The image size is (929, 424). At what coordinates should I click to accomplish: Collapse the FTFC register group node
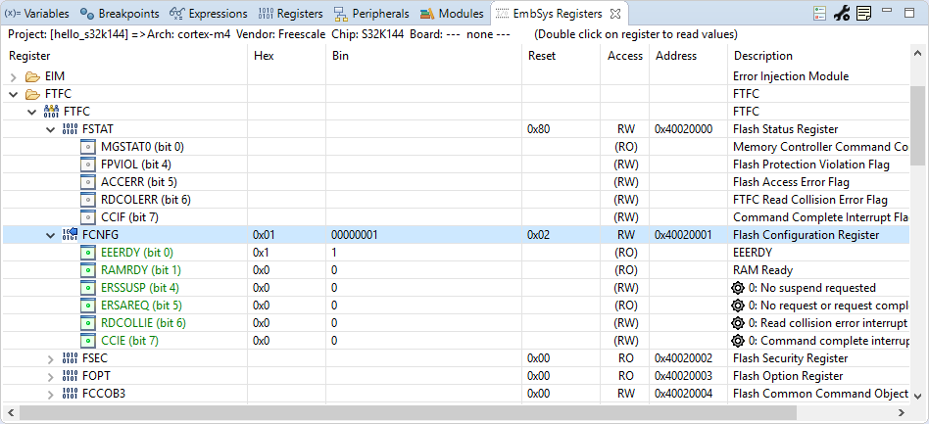tap(32, 112)
